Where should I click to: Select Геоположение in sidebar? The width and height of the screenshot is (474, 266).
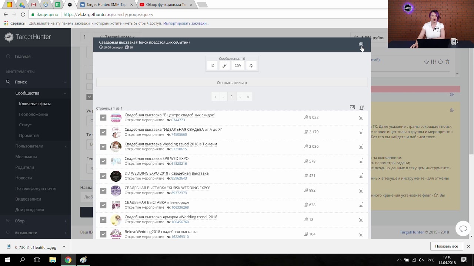coord(33,115)
